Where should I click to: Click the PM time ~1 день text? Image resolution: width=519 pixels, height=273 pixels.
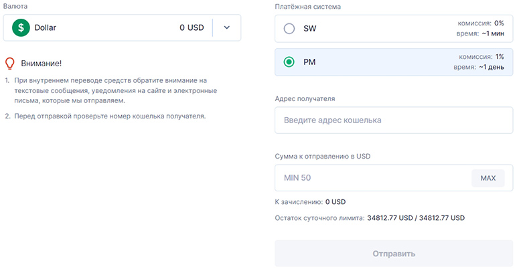[x=479, y=67]
